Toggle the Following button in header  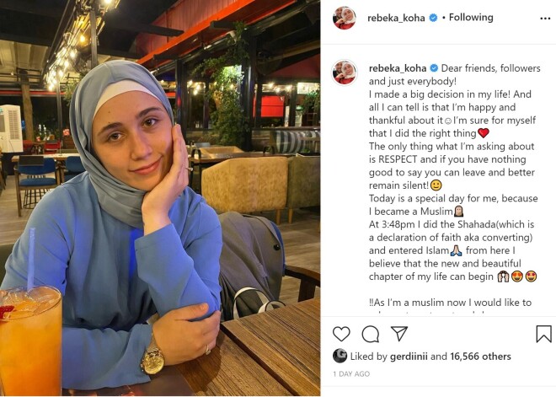(471, 18)
